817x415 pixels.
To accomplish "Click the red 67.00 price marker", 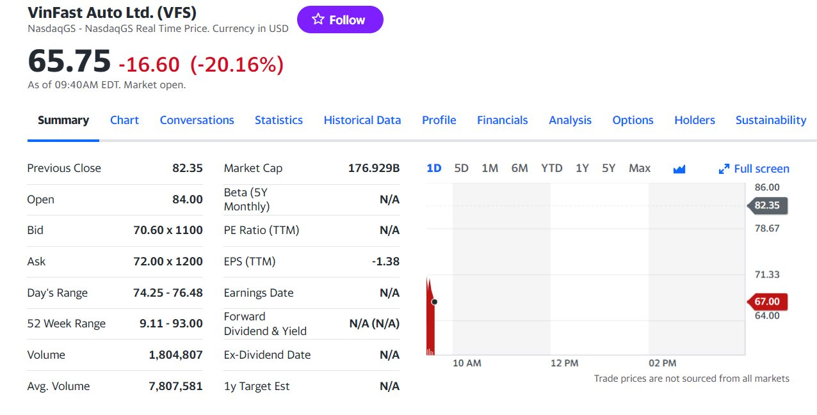I will click(767, 302).
